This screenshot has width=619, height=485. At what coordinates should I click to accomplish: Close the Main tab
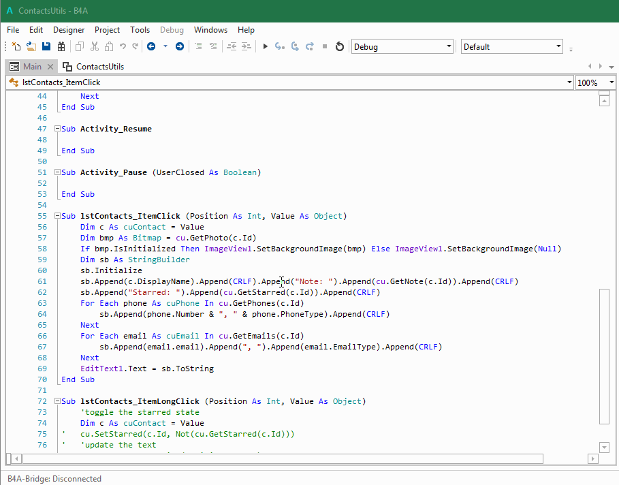pyautogui.click(x=50, y=67)
